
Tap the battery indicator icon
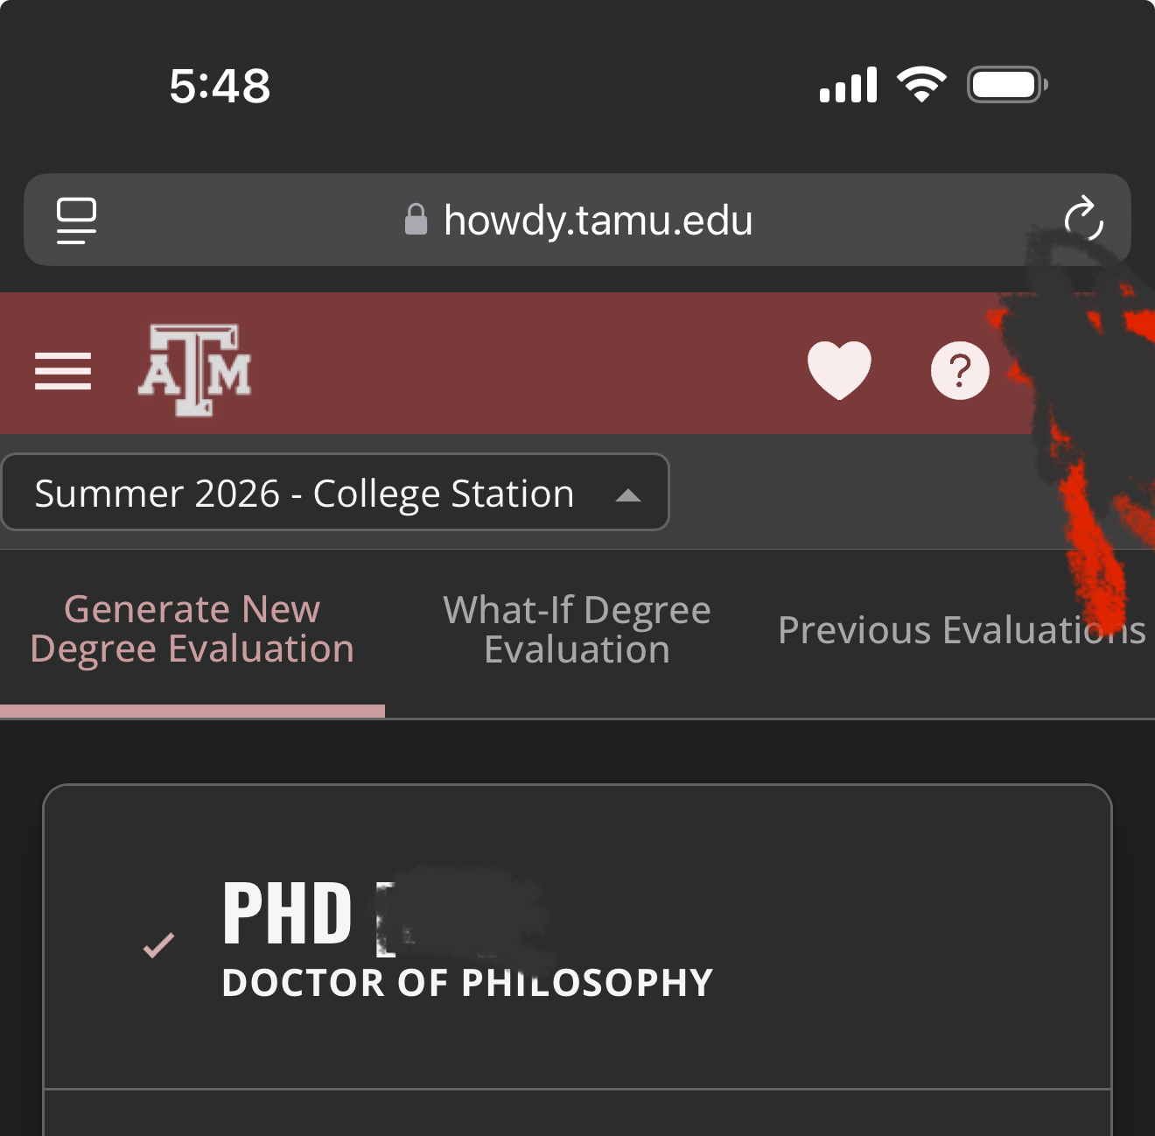1007,85
